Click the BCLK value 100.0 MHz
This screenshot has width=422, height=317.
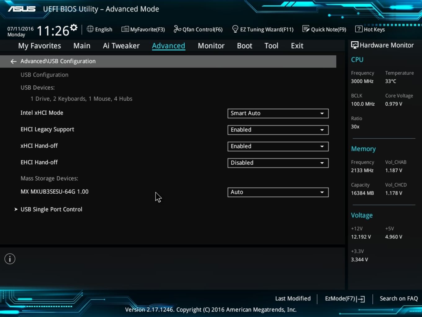pos(363,104)
